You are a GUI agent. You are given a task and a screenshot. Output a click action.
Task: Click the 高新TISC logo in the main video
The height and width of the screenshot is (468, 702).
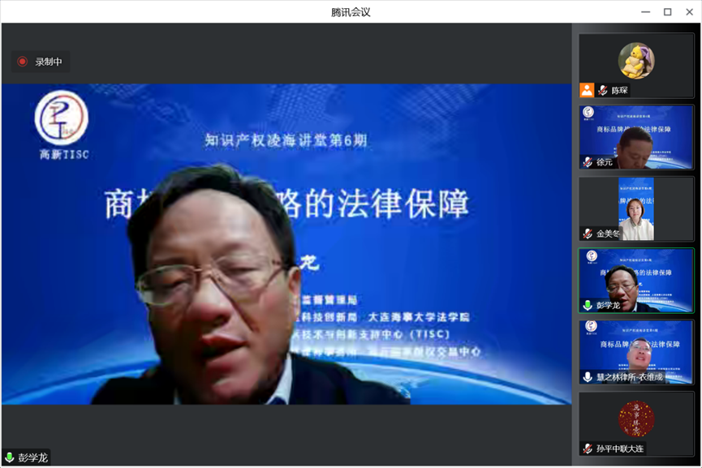click(x=62, y=124)
